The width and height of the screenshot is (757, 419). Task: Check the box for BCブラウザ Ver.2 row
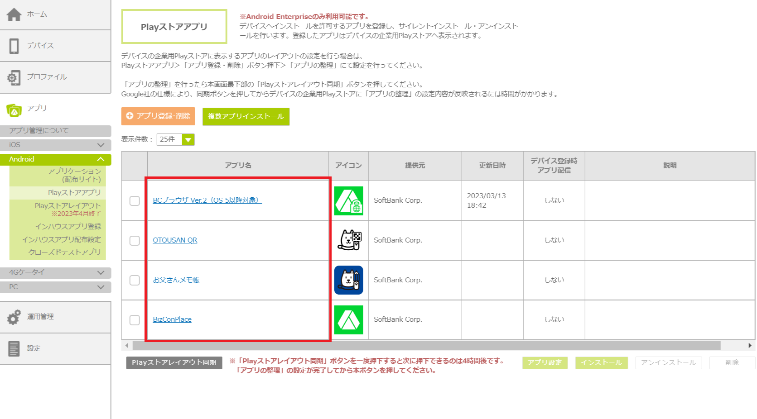(135, 200)
